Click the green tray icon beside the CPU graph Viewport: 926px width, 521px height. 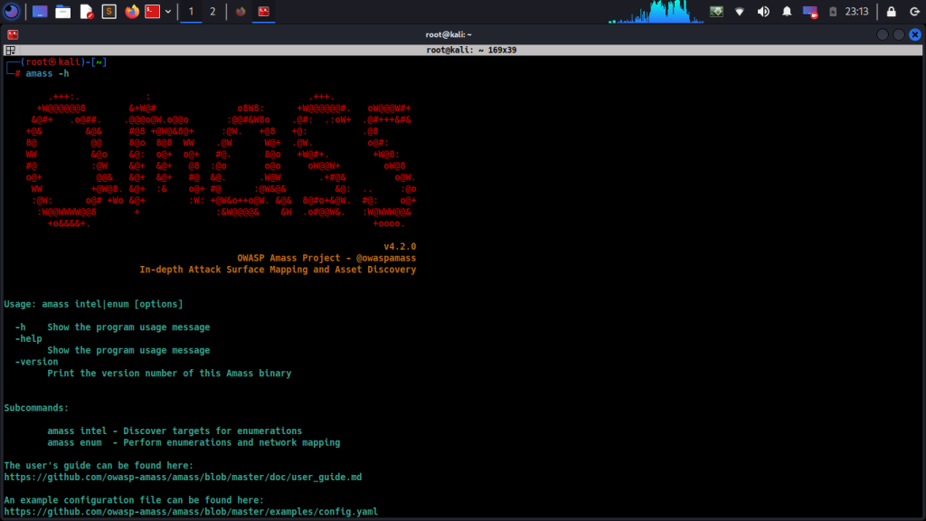point(716,11)
